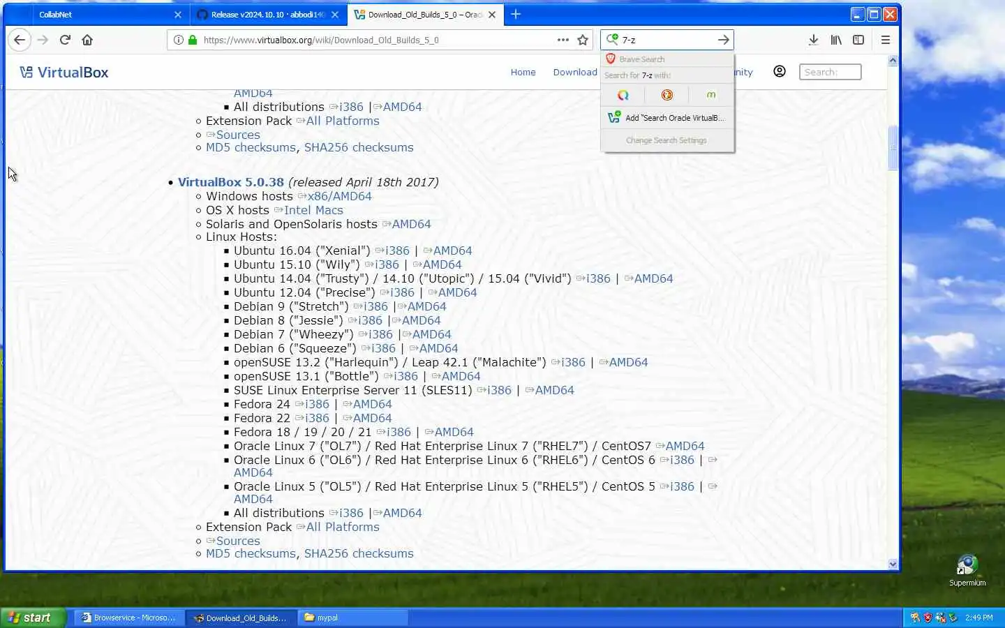This screenshot has width=1005, height=628.
Task: Focus the VirtualBox site search field
Action: click(830, 72)
